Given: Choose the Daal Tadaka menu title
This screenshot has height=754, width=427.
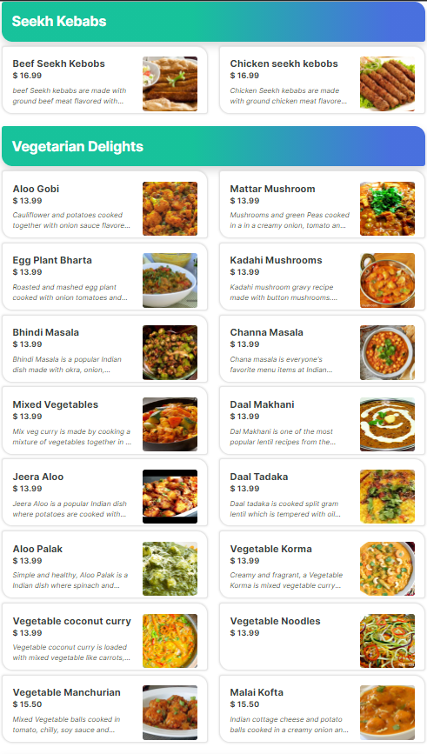Looking at the screenshot, I should (x=258, y=477).
